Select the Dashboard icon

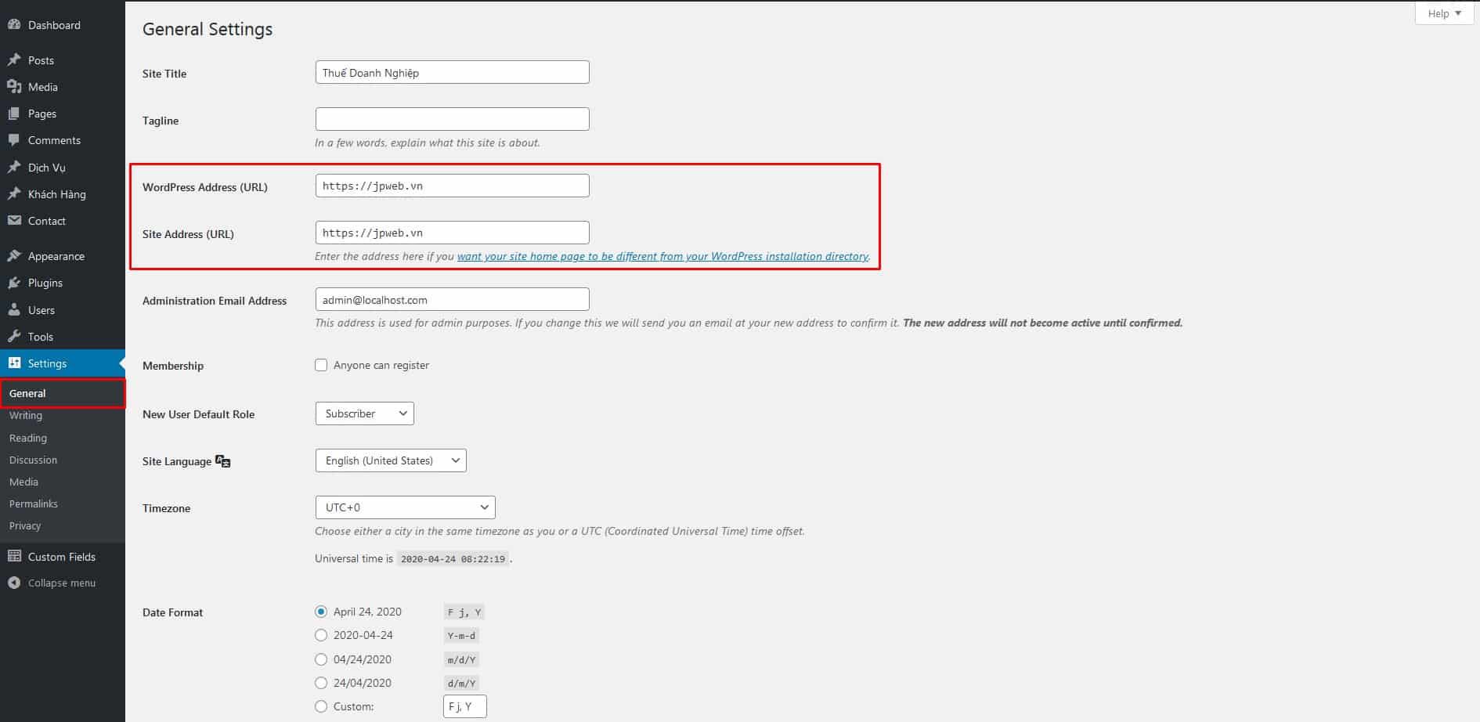[x=15, y=24]
